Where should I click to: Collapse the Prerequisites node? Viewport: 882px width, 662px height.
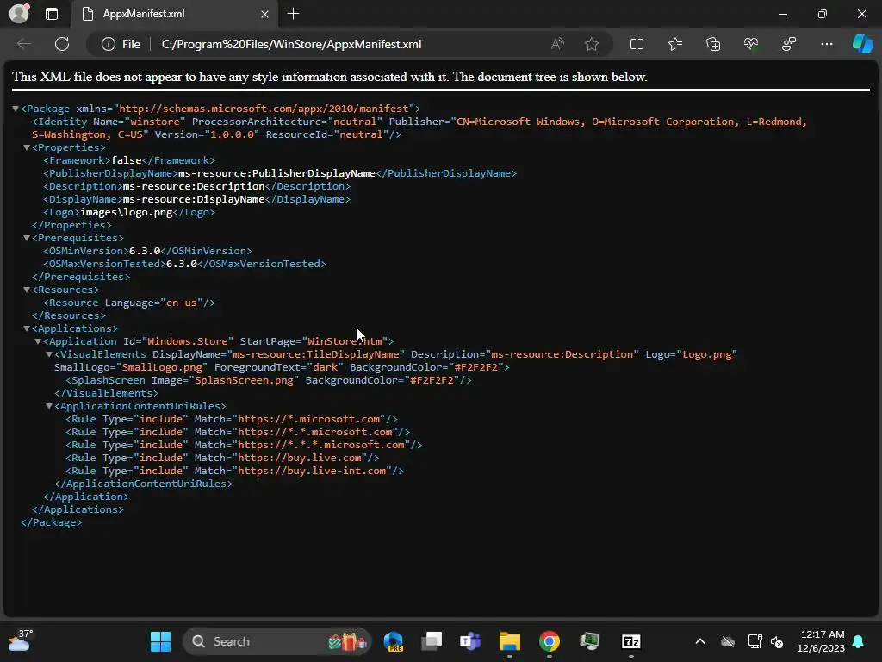tap(27, 238)
